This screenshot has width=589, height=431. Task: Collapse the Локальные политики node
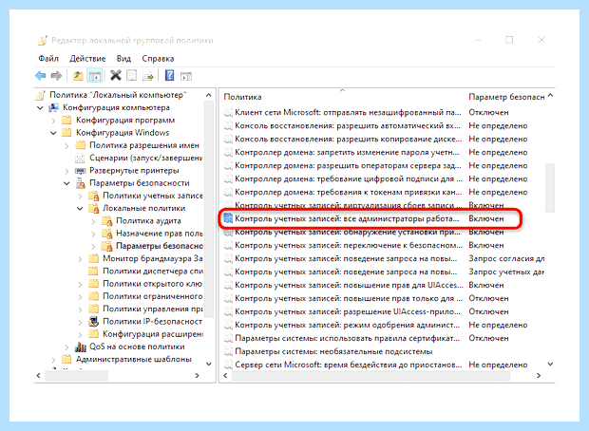(80, 208)
